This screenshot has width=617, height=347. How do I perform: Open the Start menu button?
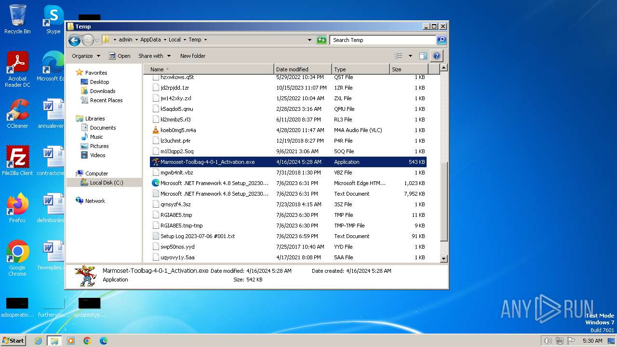[13, 341]
